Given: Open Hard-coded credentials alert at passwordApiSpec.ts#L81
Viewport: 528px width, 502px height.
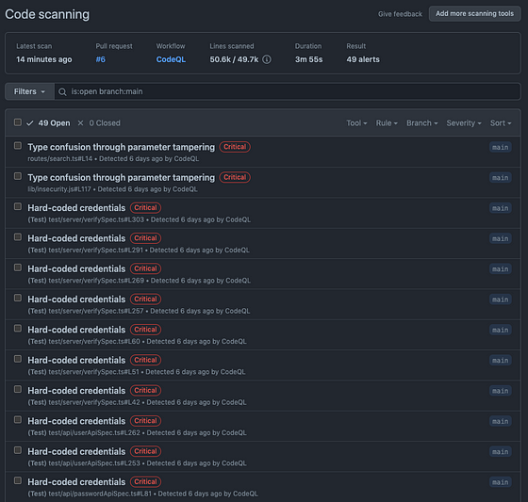Looking at the screenshot, I should pyautogui.click(x=76, y=482).
